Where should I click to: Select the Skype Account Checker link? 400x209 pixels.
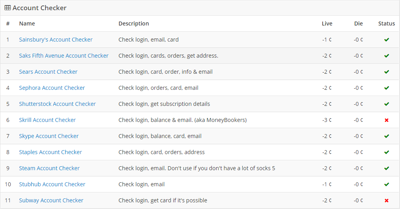[49, 136]
